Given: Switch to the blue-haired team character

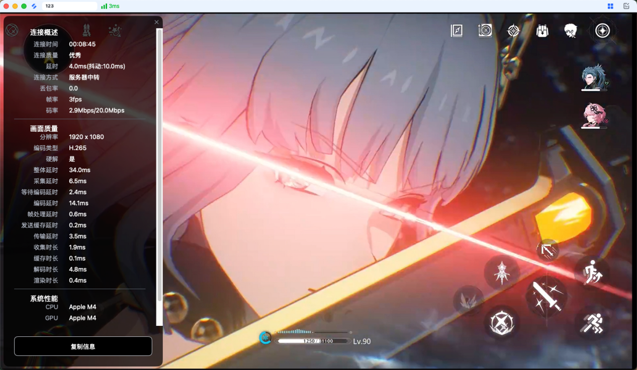Looking at the screenshot, I should 594,77.
